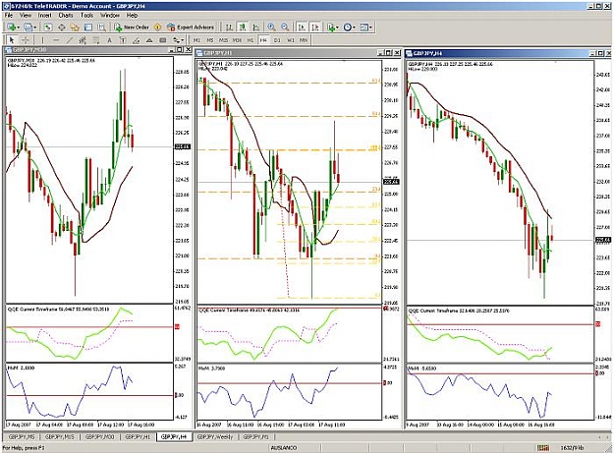Open the Help menu

pos(132,16)
